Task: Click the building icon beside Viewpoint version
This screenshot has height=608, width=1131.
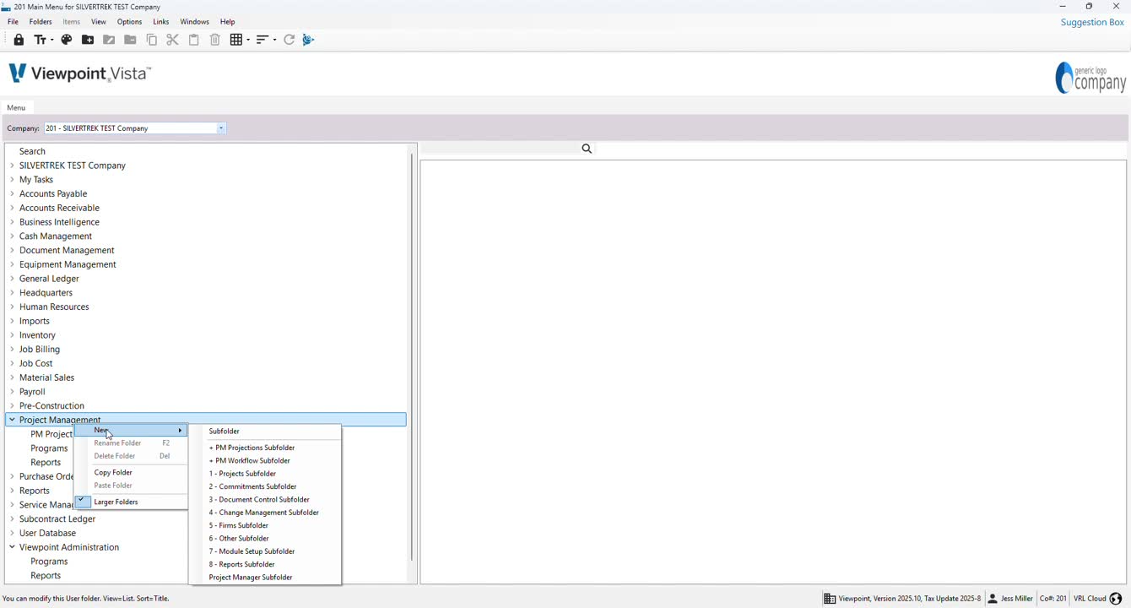Action: click(830, 599)
